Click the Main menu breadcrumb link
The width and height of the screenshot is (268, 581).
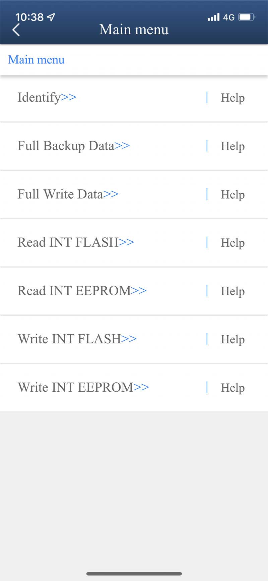(x=36, y=60)
